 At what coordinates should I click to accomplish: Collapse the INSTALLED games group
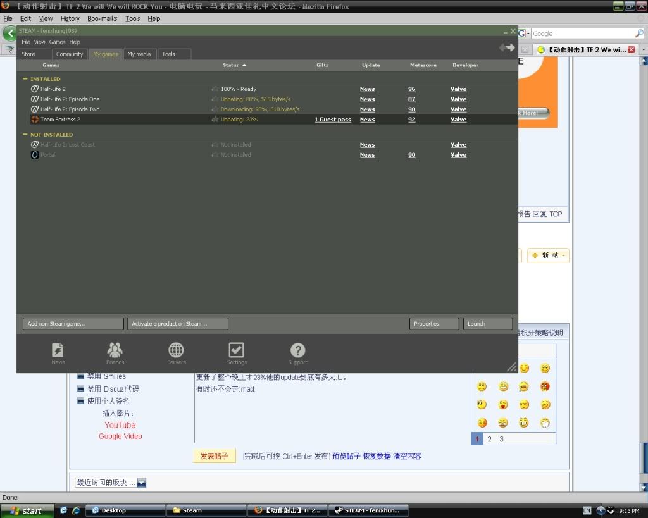pos(25,78)
